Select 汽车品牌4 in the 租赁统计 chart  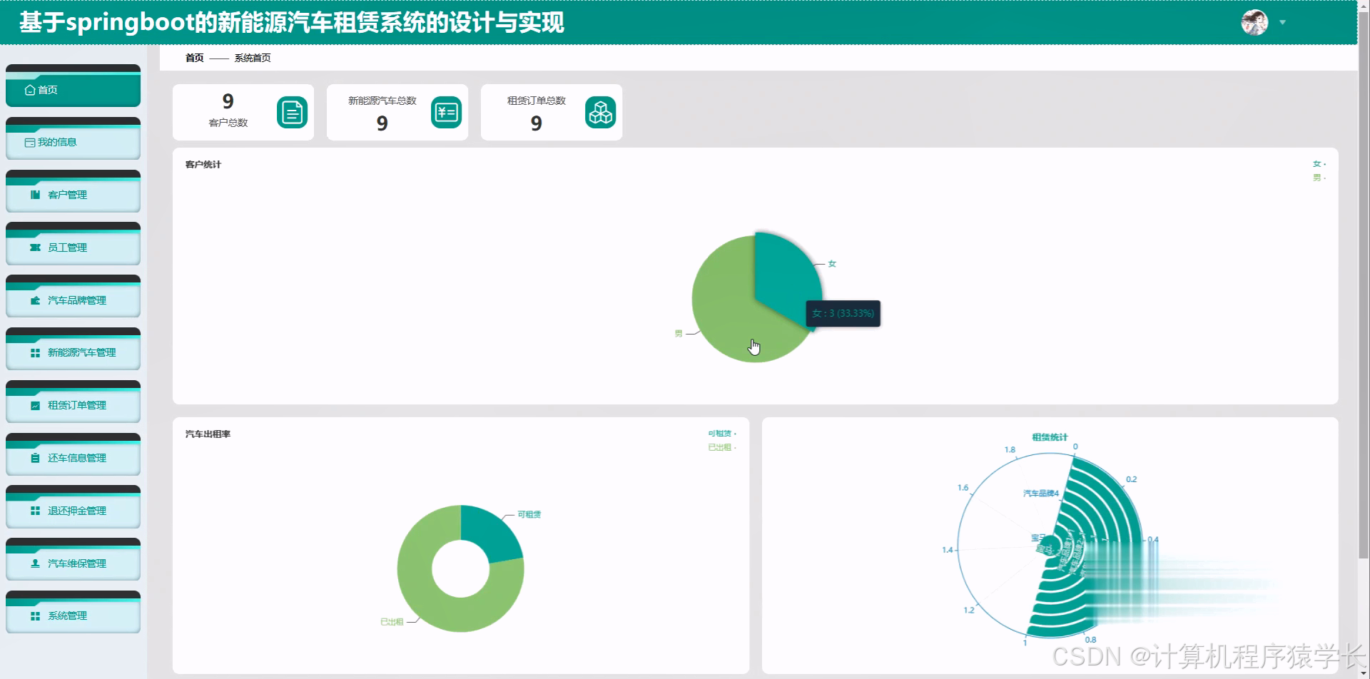pos(1041,491)
